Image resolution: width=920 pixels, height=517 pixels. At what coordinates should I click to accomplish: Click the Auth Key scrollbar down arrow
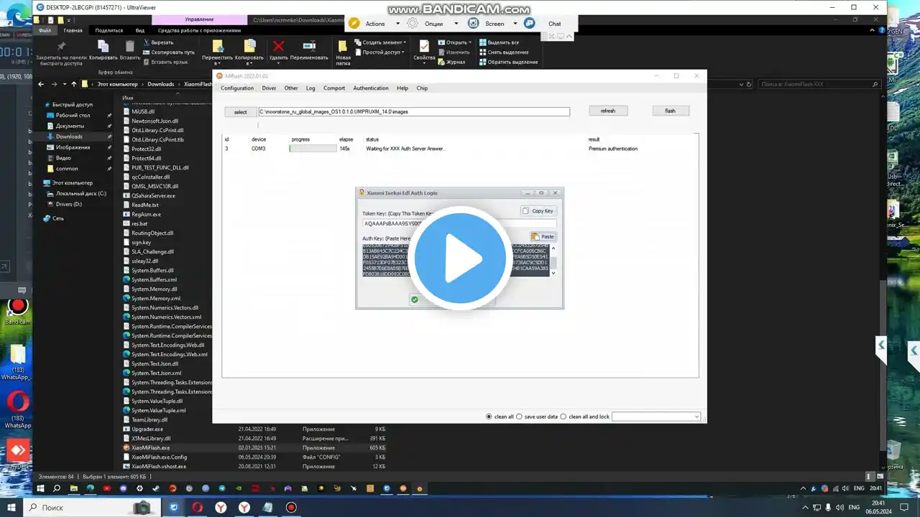click(x=553, y=273)
